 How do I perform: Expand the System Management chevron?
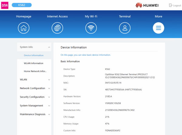click(x=49, y=106)
